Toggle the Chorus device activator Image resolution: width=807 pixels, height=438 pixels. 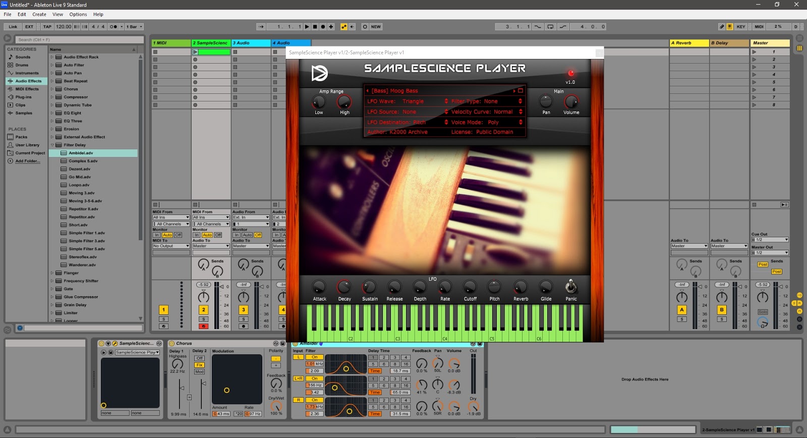[172, 344]
